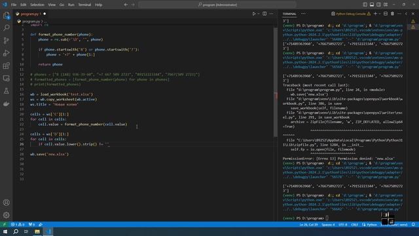Open the Manage gear menu
The width and height of the screenshot is (419, 236).
coord(6,215)
